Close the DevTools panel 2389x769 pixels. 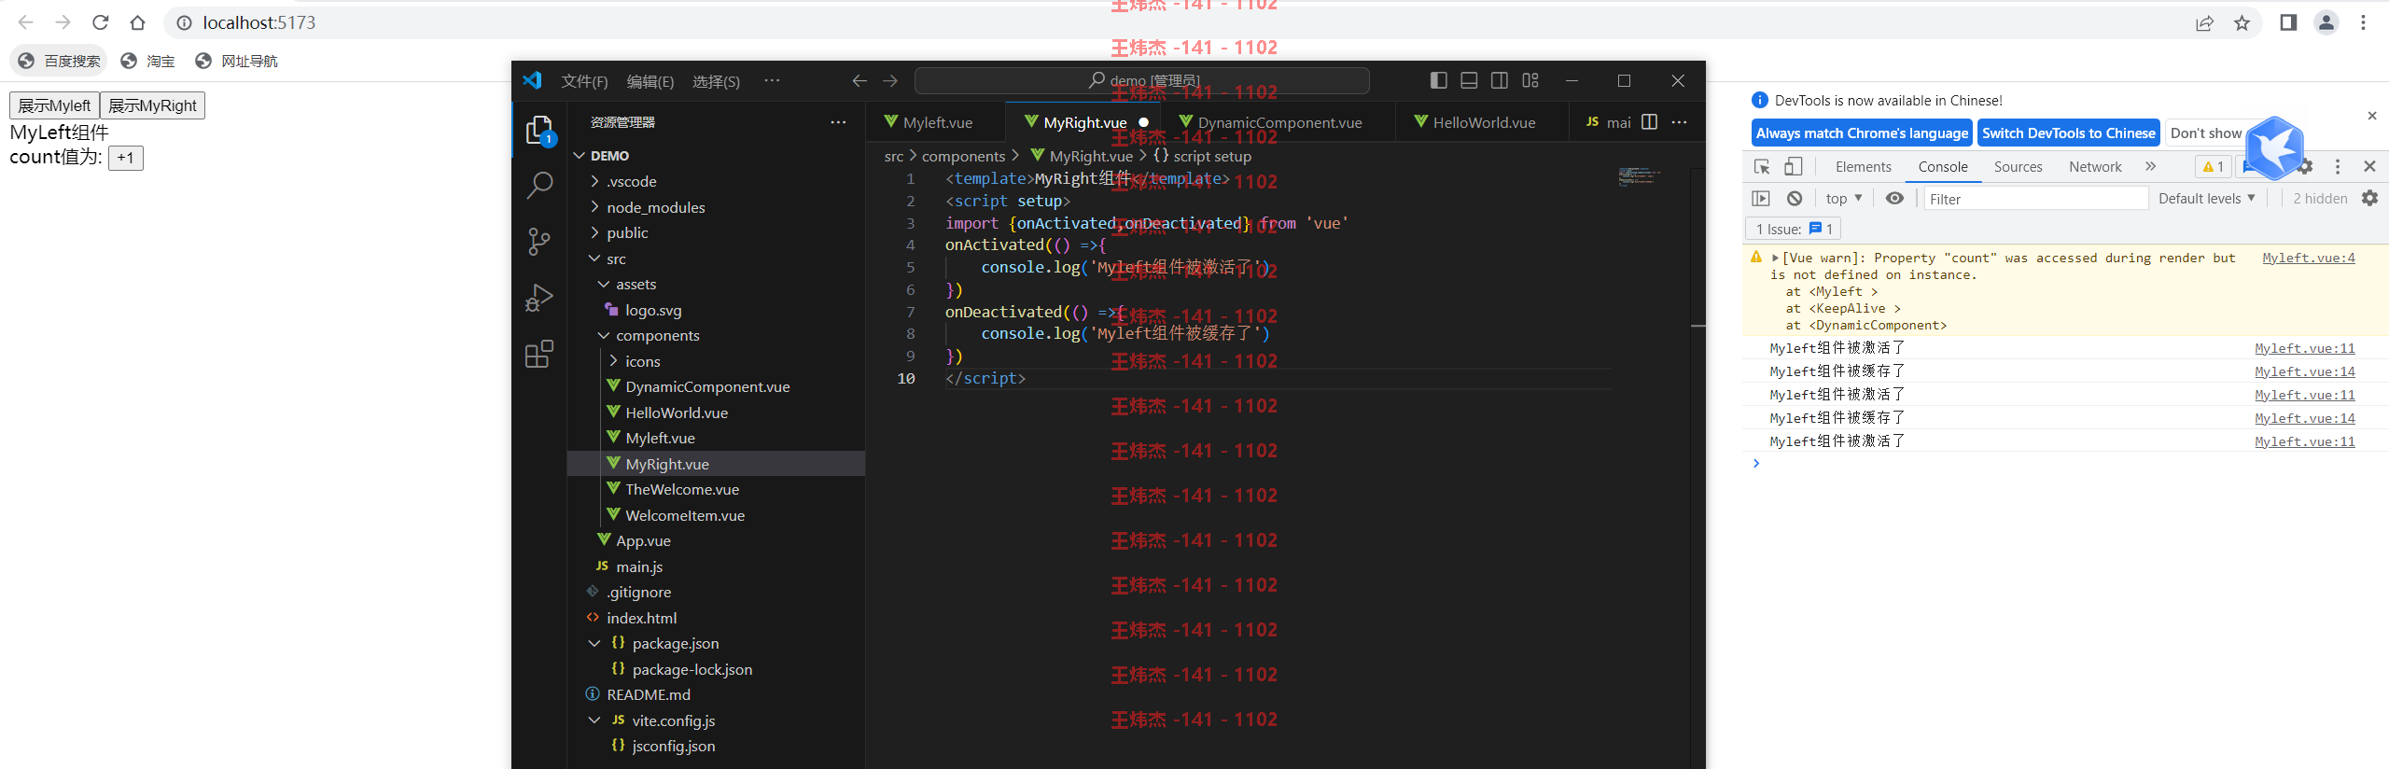(2369, 167)
